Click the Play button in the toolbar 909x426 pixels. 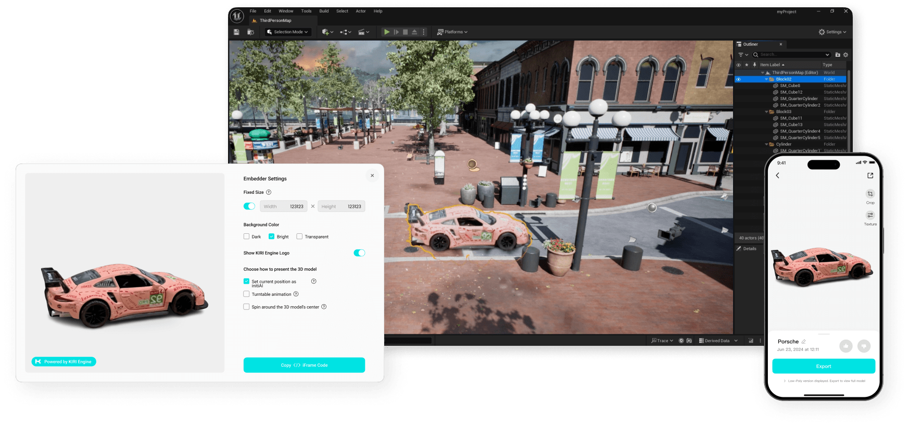[x=386, y=32]
